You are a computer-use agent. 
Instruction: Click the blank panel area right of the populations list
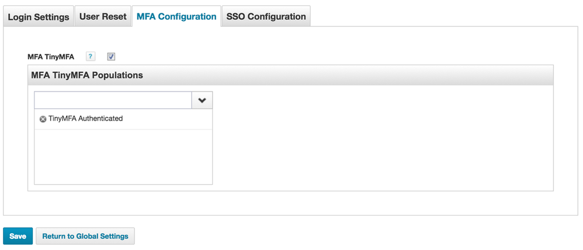[x=380, y=140]
